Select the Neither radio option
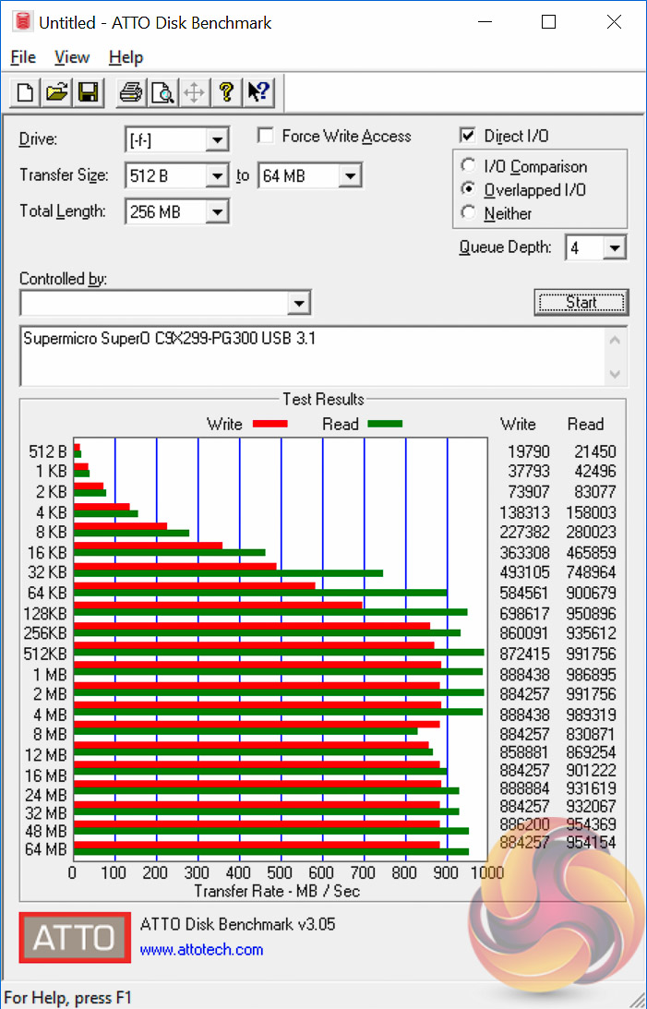Image resolution: width=647 pixels, height=1009 pixels. (468, 212)
